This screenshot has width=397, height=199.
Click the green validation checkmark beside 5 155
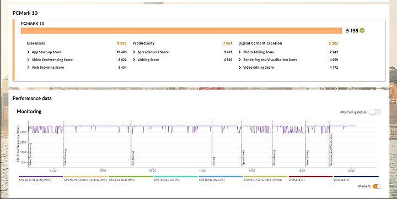(x=362, y=31)
